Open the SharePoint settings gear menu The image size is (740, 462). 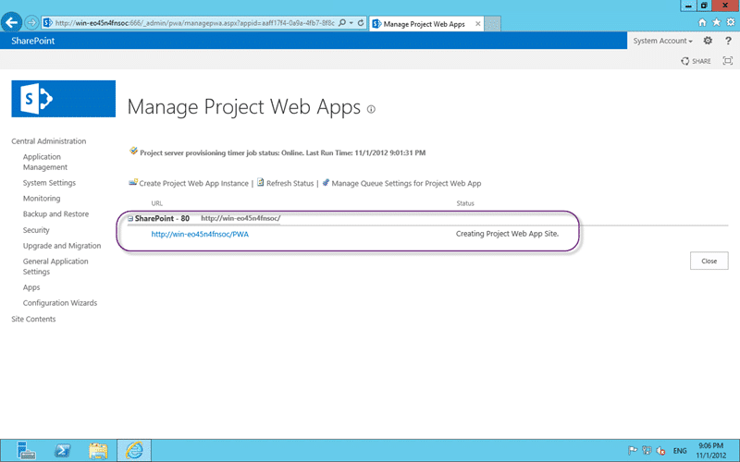[x=708, y=41]
